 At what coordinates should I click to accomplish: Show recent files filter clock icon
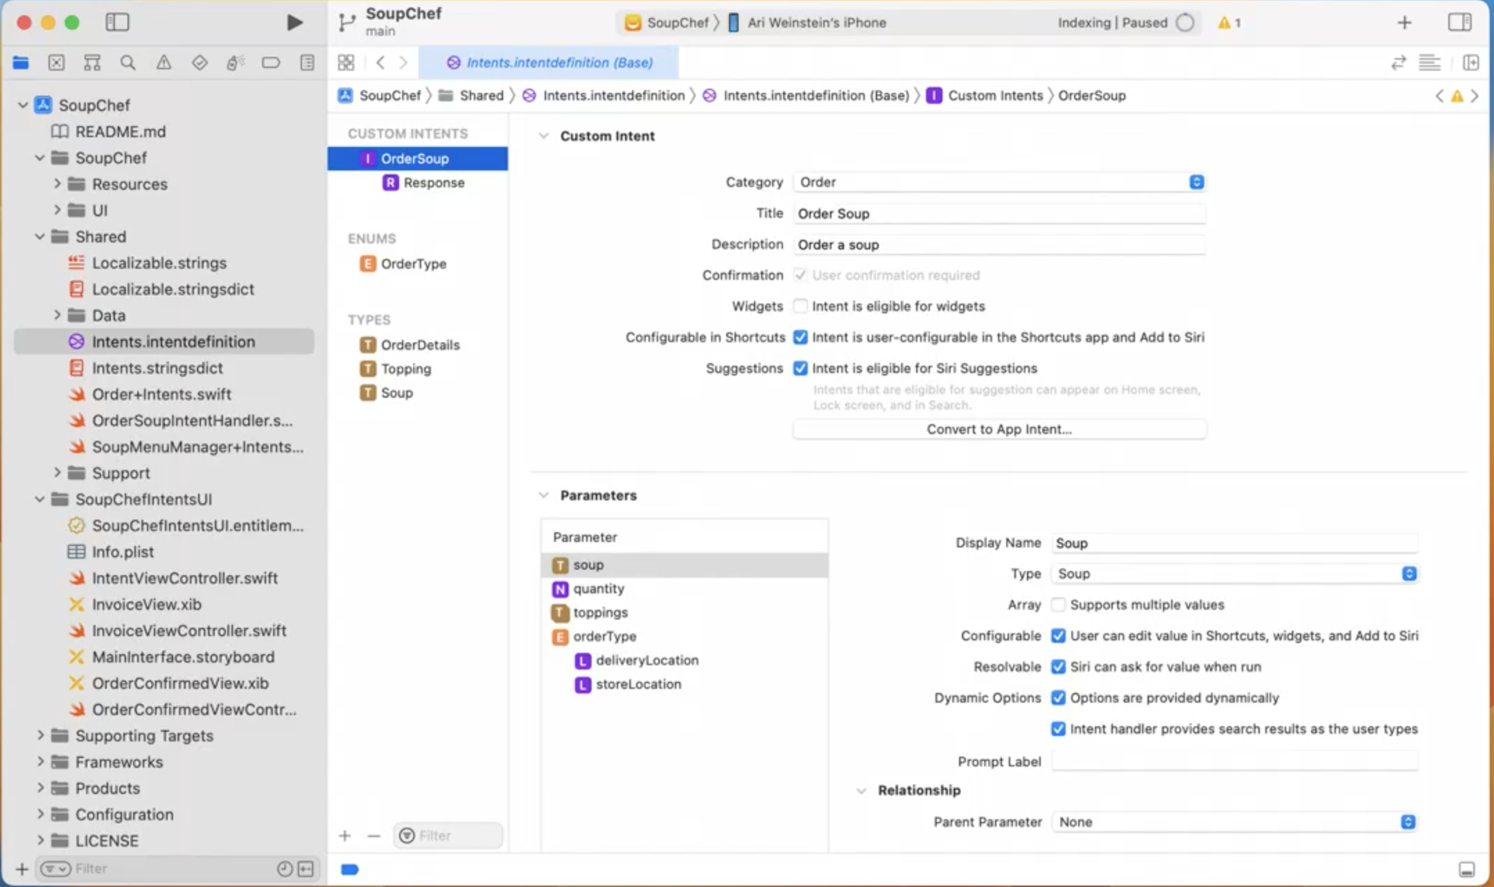284,869
